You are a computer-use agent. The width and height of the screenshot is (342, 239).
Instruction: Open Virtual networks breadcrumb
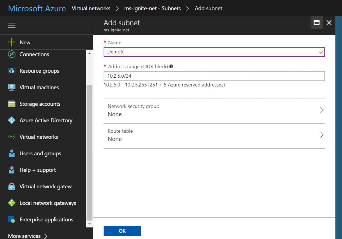(91, 8)
